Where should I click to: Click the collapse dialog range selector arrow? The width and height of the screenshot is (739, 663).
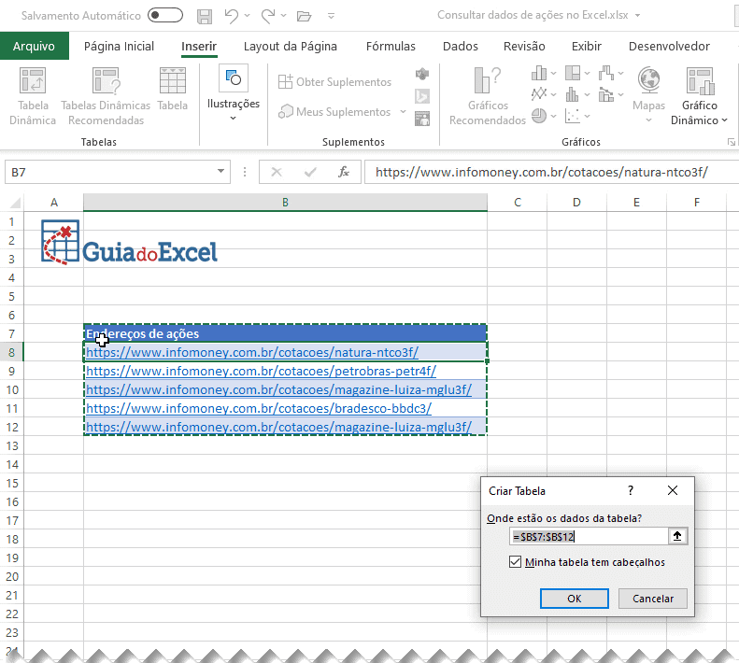[x=677, y=536]
